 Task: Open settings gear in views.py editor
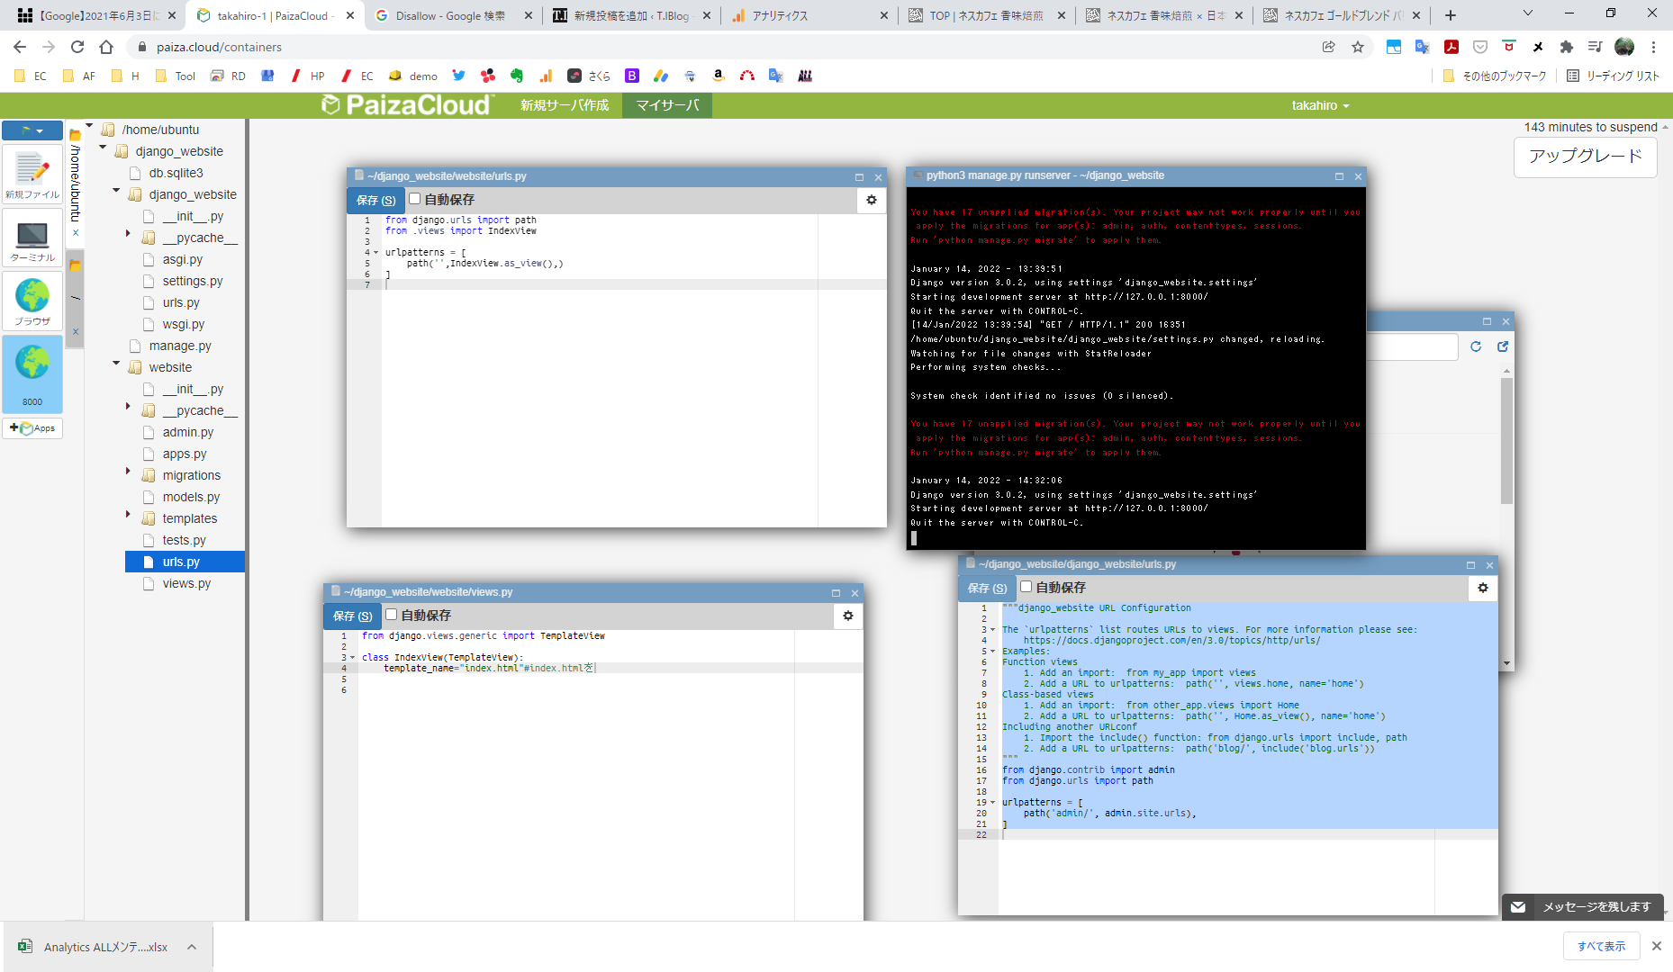pyautogui.click(x=847, y=616)
